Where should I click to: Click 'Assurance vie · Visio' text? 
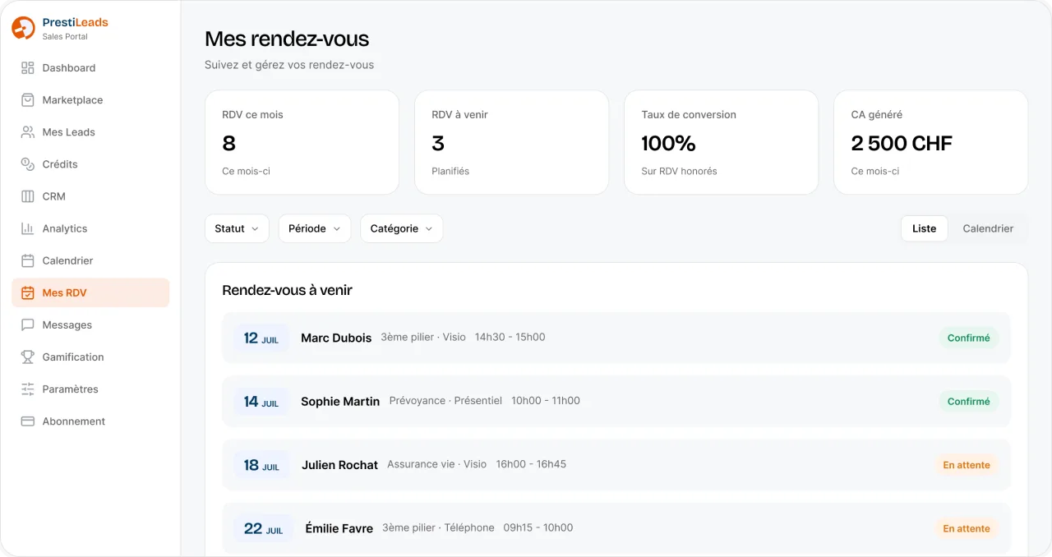(x=437, y=464)
